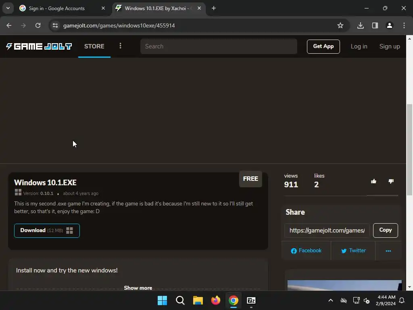Click the Version 0.10.1 text

[38, 193]
